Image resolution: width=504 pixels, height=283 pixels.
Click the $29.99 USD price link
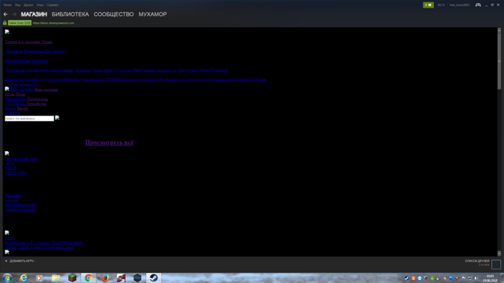pyautogui.click(x=15, y=173)
